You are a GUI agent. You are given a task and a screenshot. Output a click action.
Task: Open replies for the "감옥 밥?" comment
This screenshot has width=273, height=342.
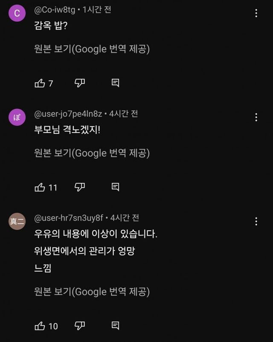[x=115, y=83]
